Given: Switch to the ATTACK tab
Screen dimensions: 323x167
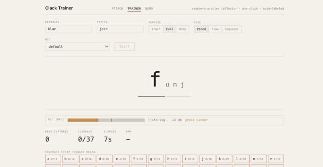Looking at the screenshot, I should pyautogui.click(x=117, y=8).
